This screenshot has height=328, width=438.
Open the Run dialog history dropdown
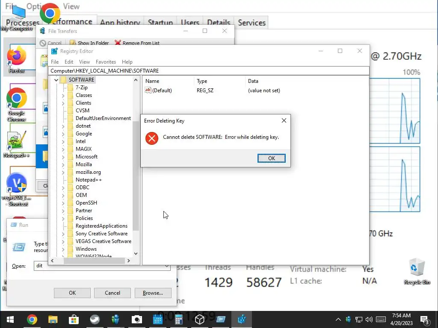pyautogui.click(x=166, y=266)
